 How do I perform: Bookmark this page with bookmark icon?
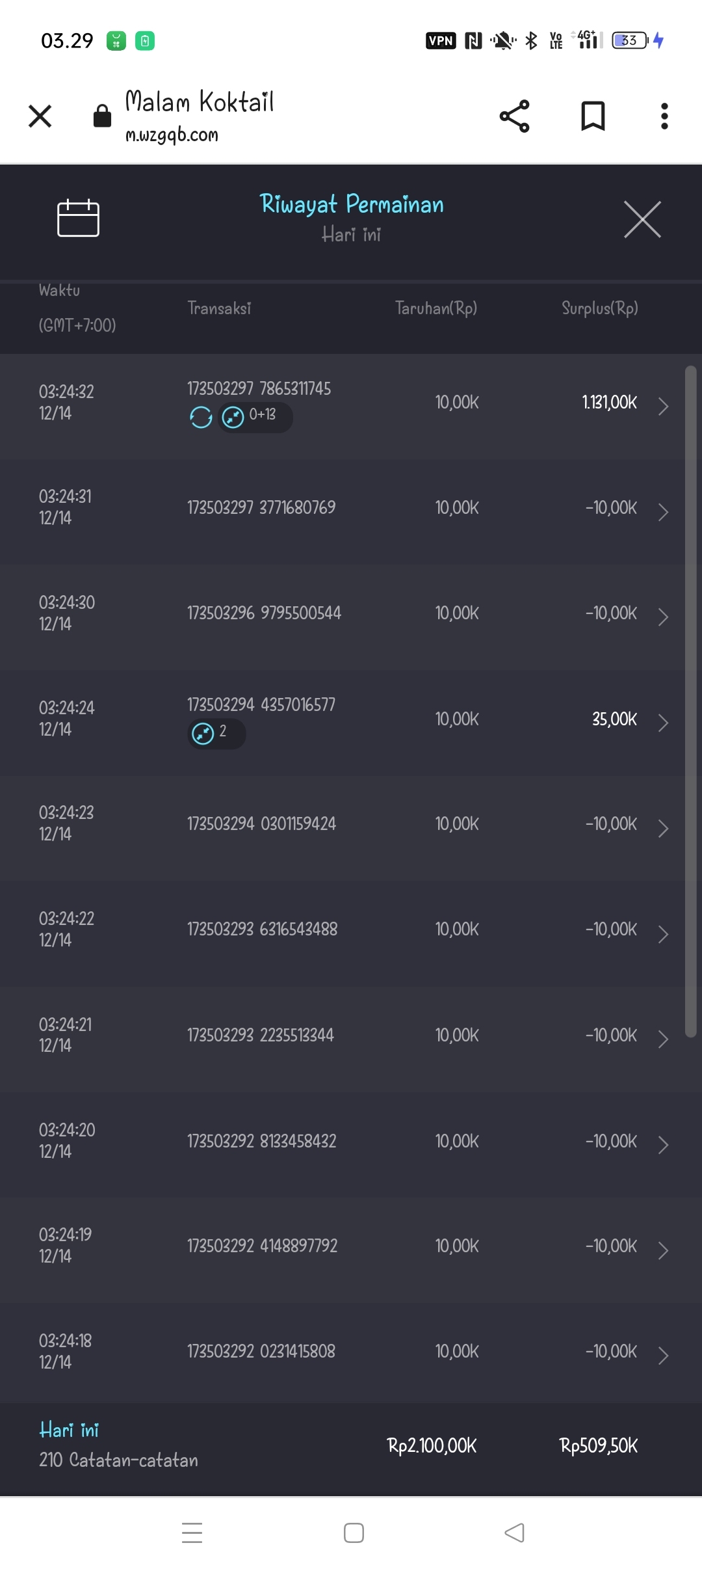click(592, 116)
